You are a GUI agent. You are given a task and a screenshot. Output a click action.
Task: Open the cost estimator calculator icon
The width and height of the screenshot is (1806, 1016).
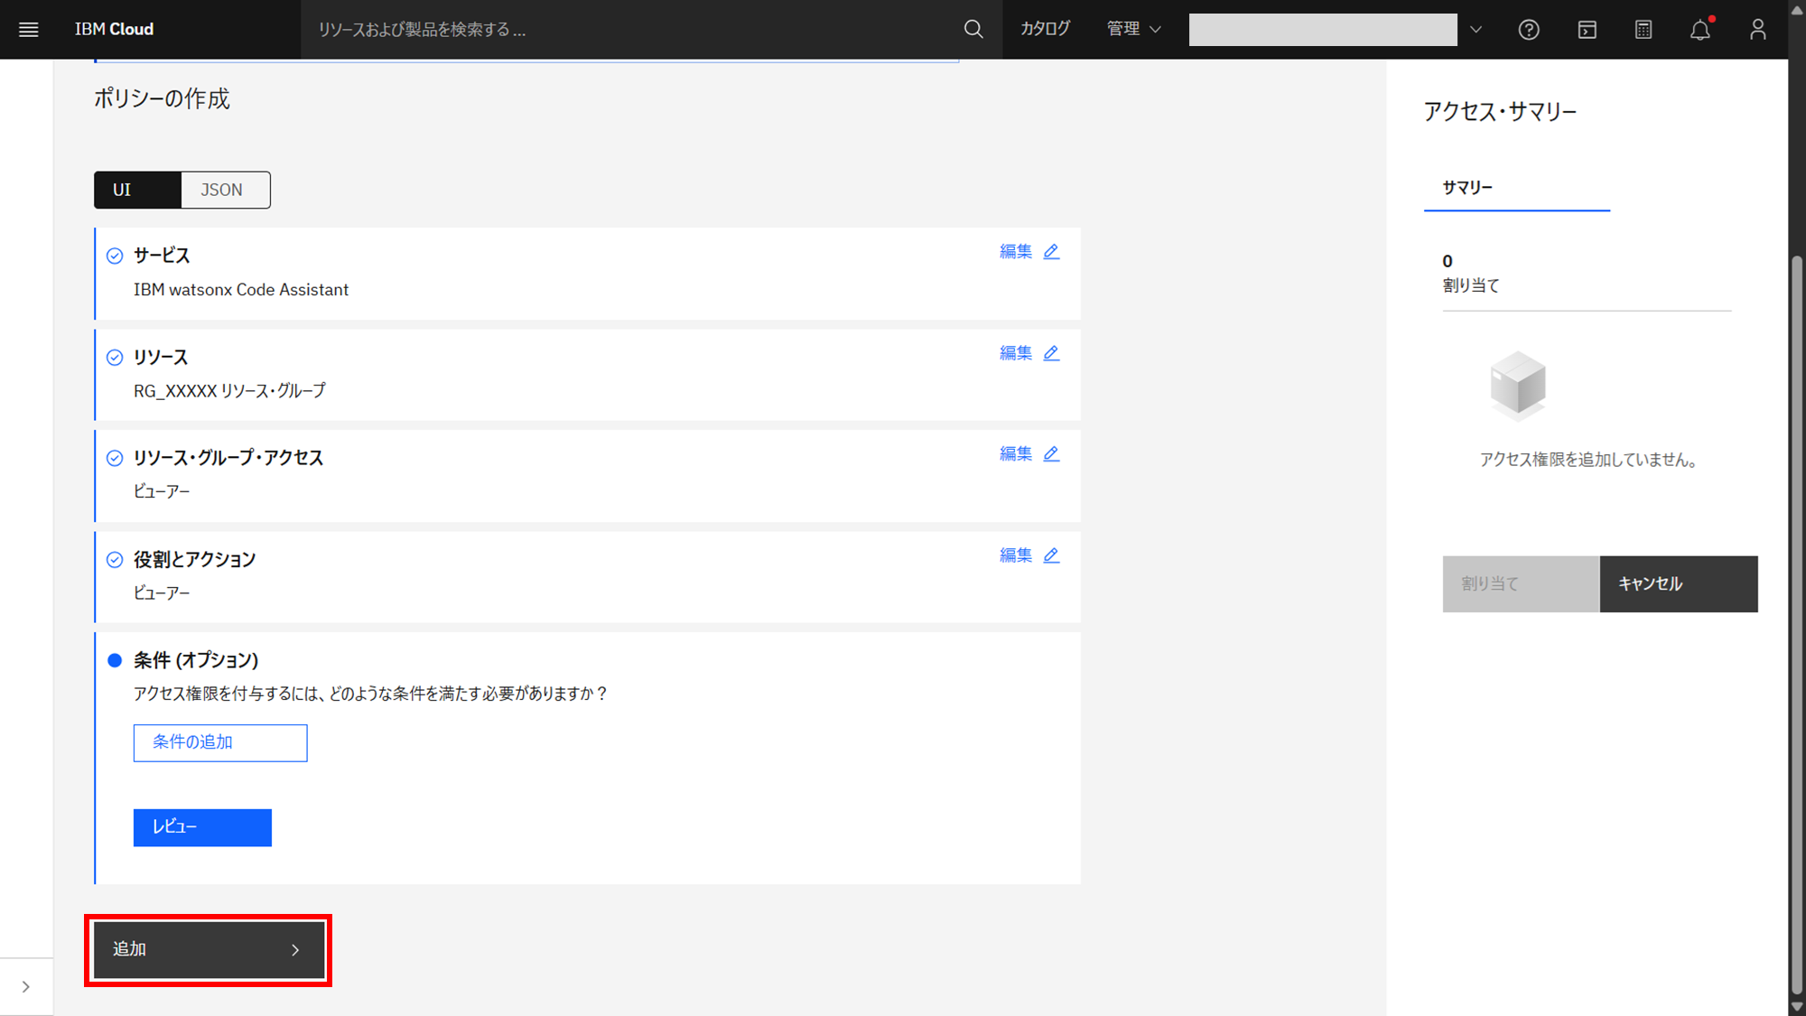point(1643,30)
